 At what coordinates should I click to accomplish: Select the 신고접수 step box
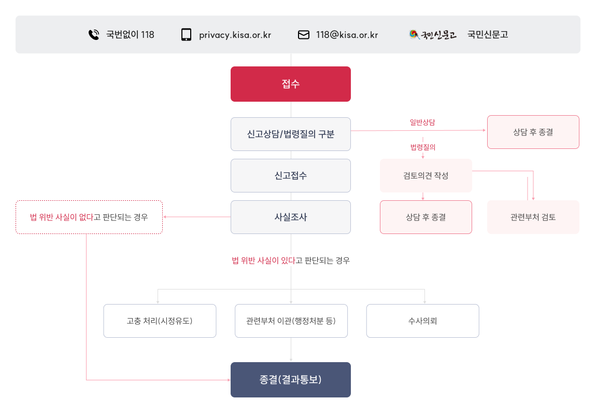coord(291,175)
